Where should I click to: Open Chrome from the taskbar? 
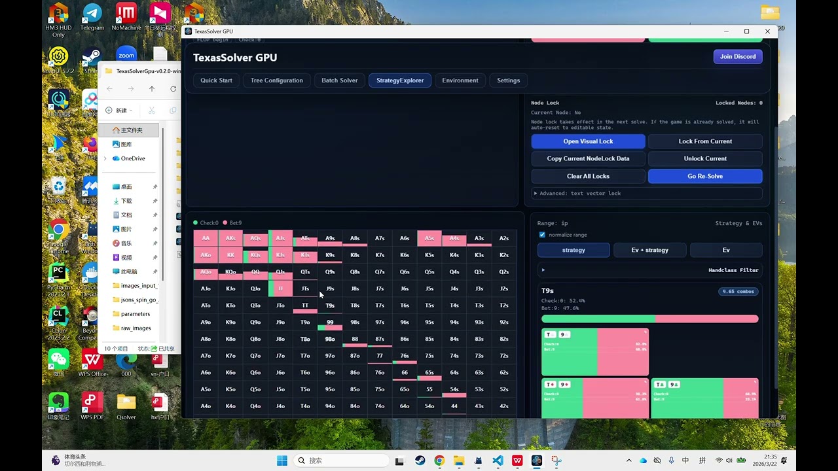[x=439, y=461]
